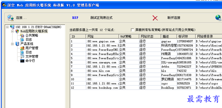Click 断开连接 toolbar button
The image size is (222, 108).
[x=174, y=18]
